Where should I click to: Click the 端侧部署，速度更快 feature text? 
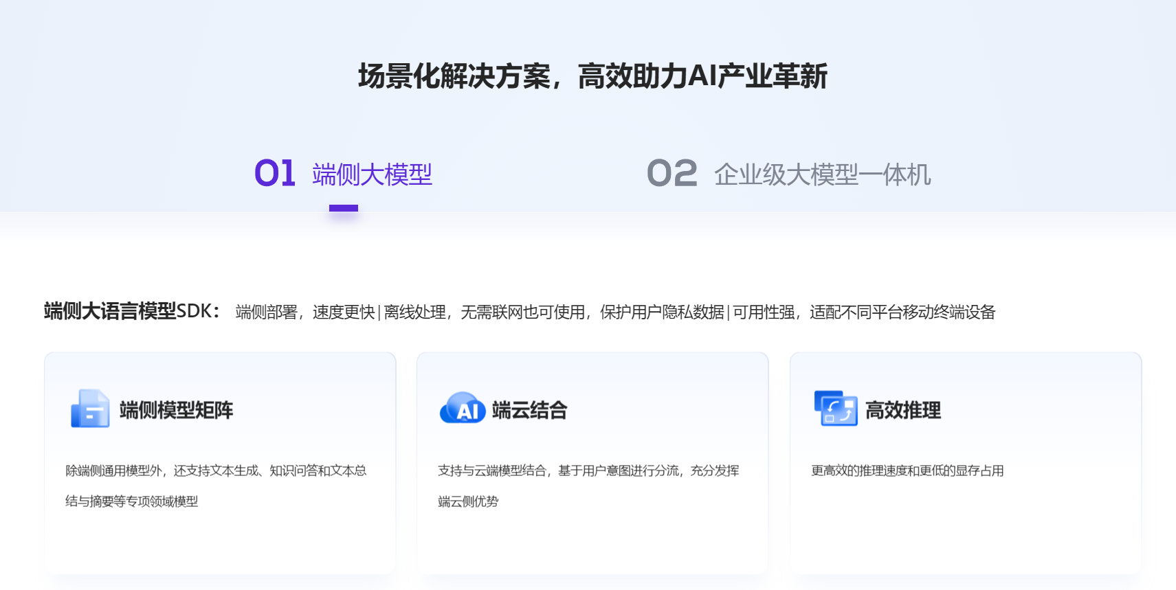pos(305,313)
